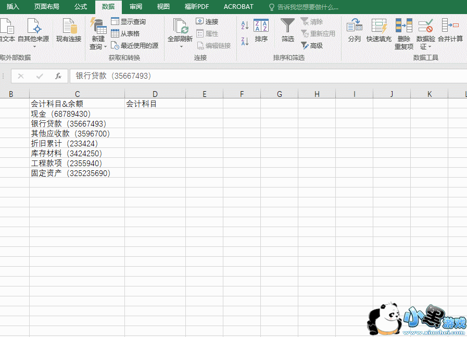
Task: Click the insert function fx icon
Action: click(x=58, y=76)
